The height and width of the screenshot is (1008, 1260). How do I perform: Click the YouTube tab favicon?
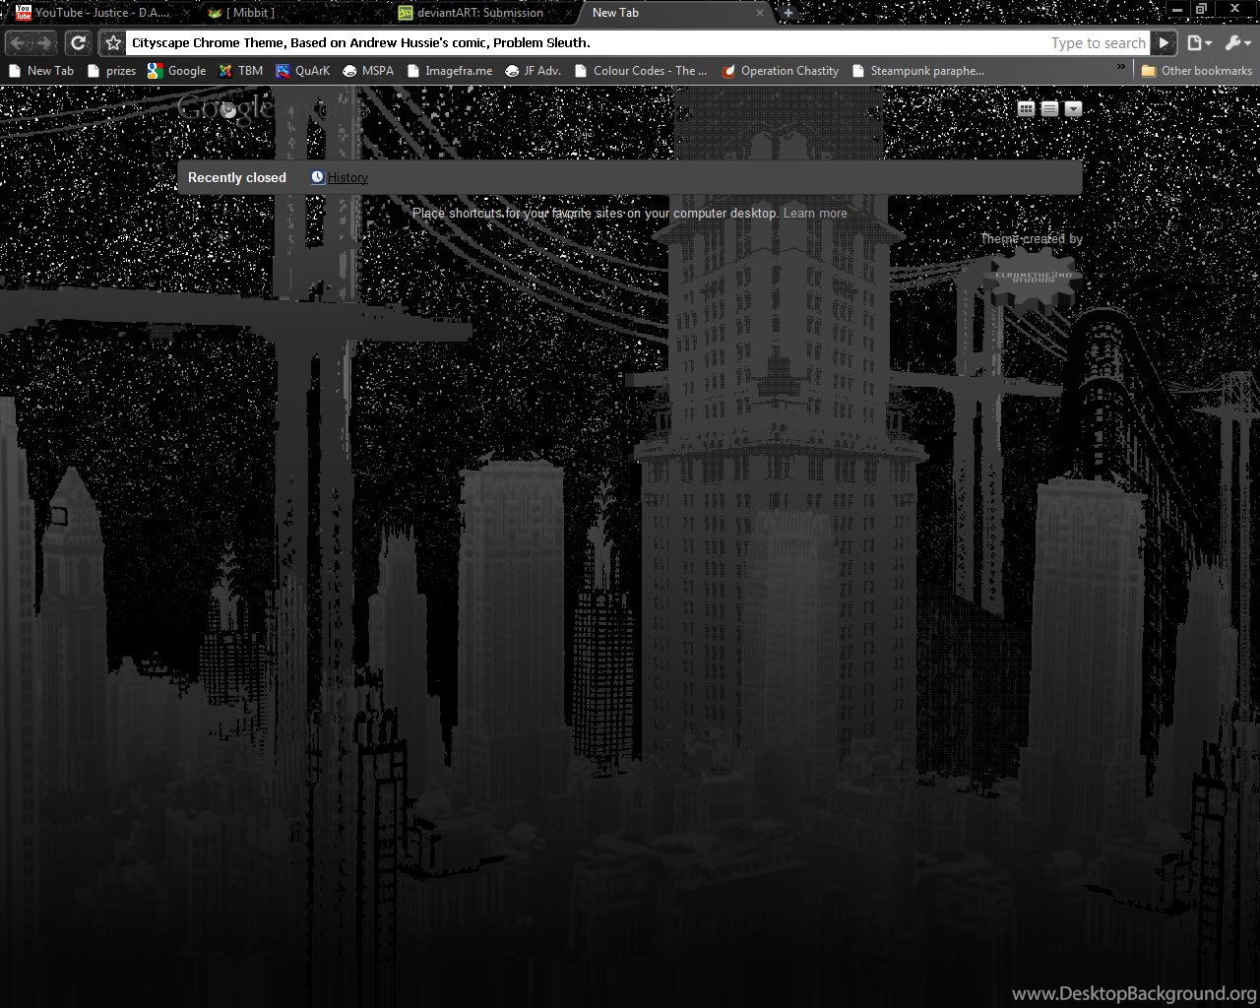[x=24, y=13]
